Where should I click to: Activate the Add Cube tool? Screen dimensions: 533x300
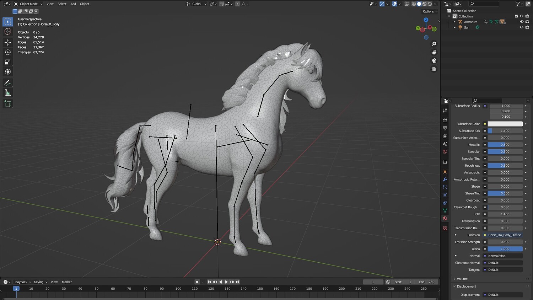7,104
